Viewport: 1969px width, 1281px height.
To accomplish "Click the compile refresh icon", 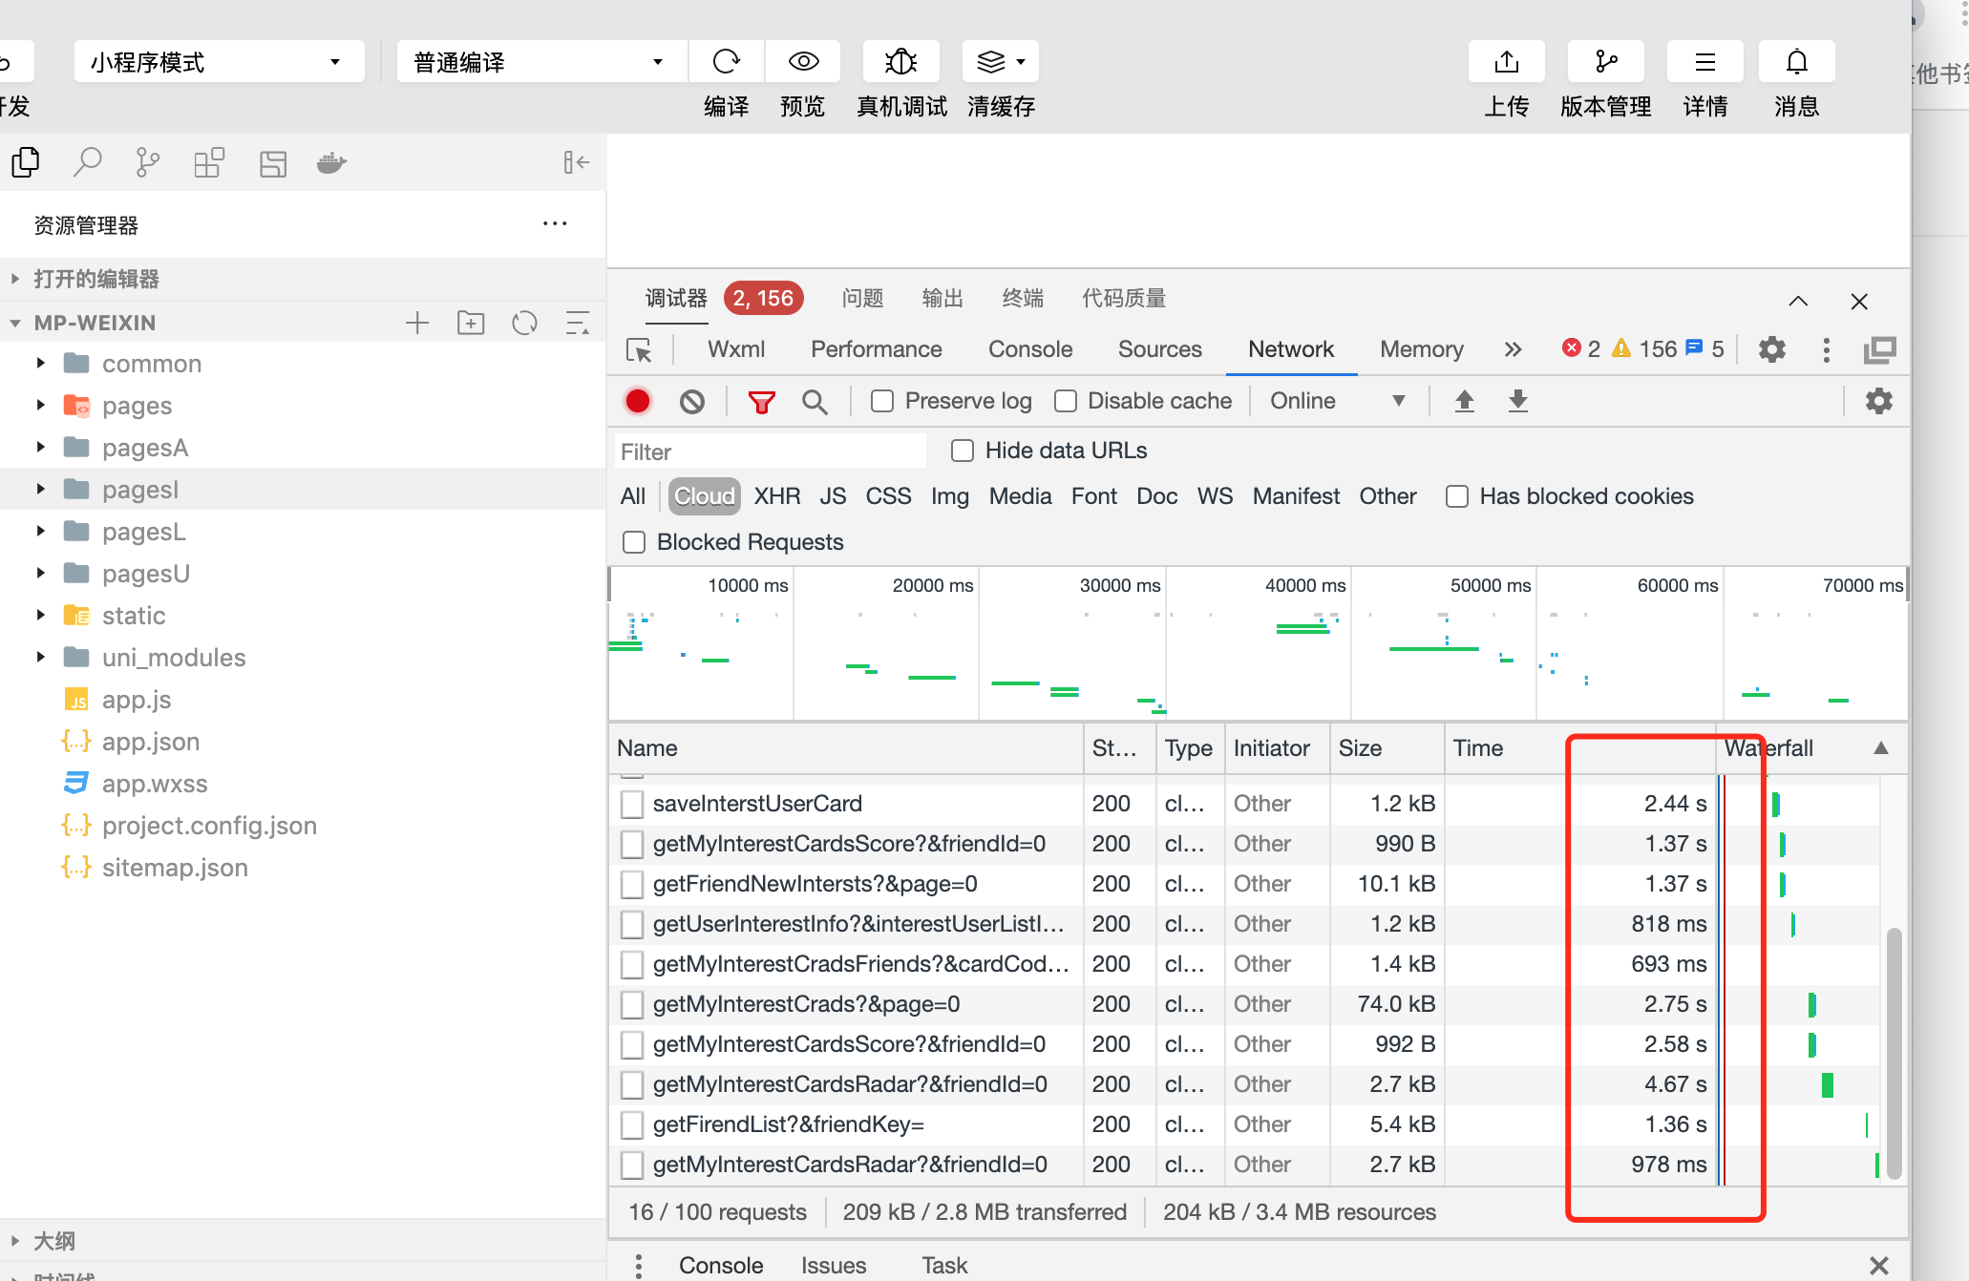I will pos(726,62).
